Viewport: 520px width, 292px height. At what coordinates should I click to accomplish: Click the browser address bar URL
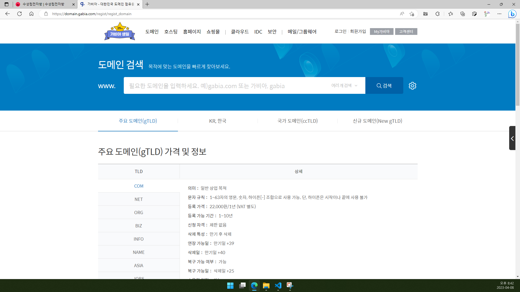coord(92,14)
